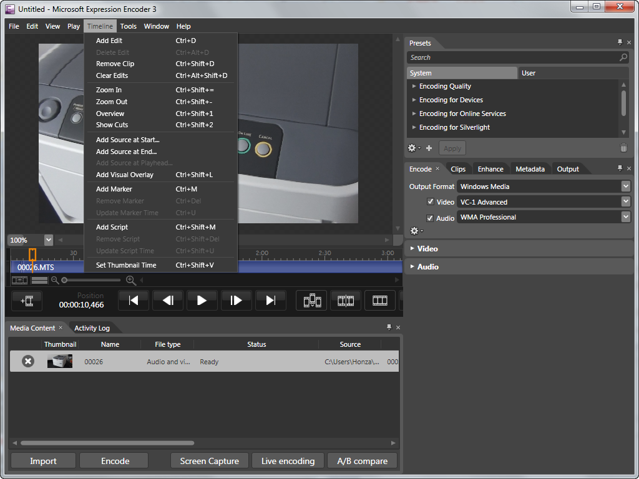This screenshot has height=479, width=639.
Task: Pin the Presets panel
Action: tap(620, 42)
